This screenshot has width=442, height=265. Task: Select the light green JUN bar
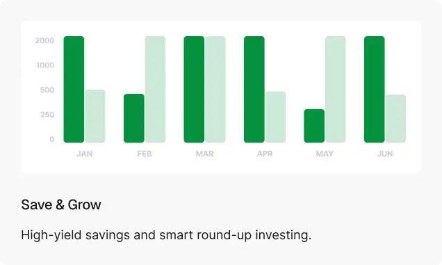click(395, 118)
